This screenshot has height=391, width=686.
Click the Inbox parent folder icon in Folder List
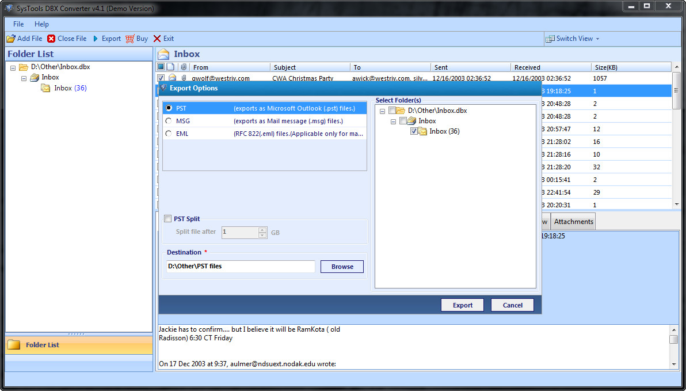point(35,78)
